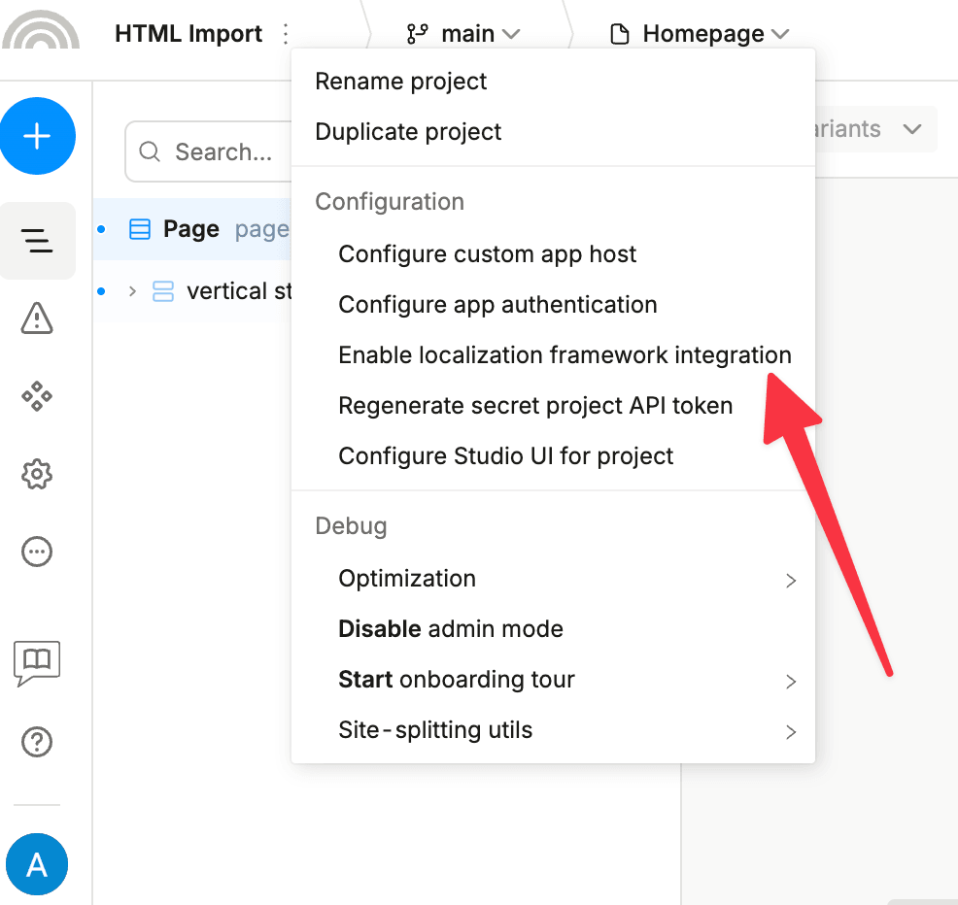Disable admin mode

coord(451,629)
